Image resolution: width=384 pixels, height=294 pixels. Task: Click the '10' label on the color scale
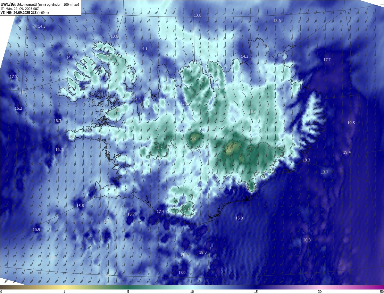[192, 292]
